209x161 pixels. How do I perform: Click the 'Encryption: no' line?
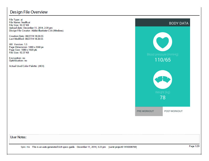coord(17,58)
